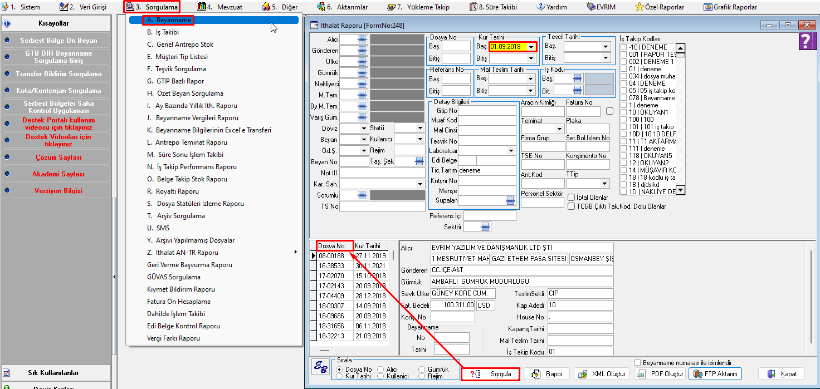Collapse the left sidebar with the arrow
The width and height of the screenshot is (820, 389).
coord(115,277)
